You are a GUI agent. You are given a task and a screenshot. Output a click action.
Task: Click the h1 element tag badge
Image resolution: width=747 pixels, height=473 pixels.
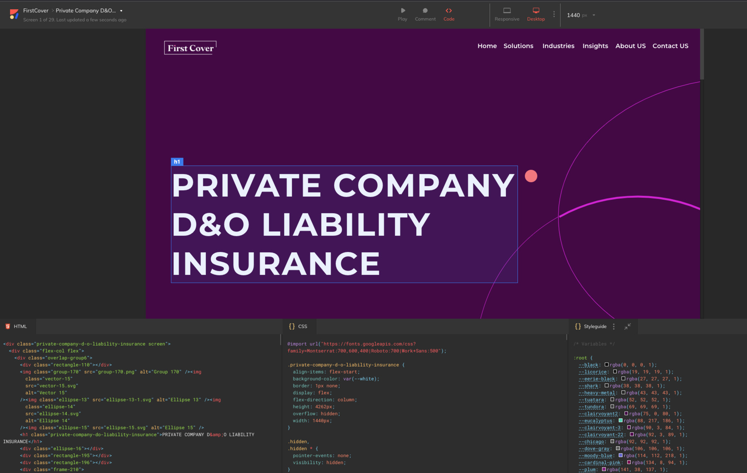click(x=177, y=162)
